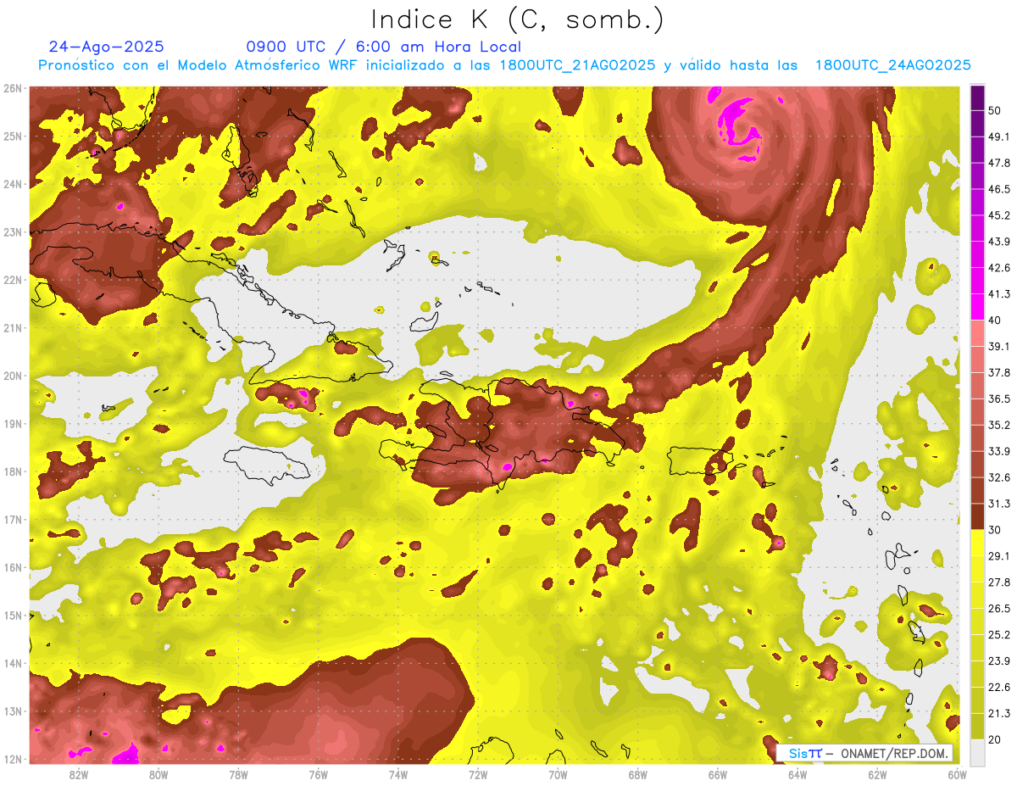Click the latitude label "14N"
Screen dimensions: 1017x786
click(12, 663)
